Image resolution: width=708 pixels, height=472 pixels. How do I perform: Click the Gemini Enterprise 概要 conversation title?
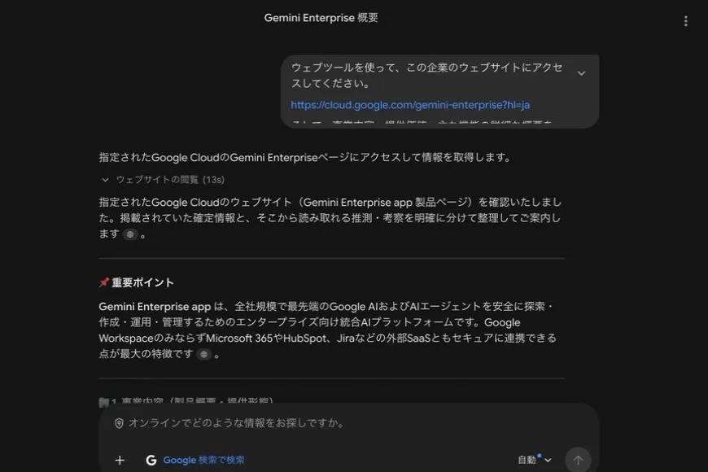[x=321, y=18]
